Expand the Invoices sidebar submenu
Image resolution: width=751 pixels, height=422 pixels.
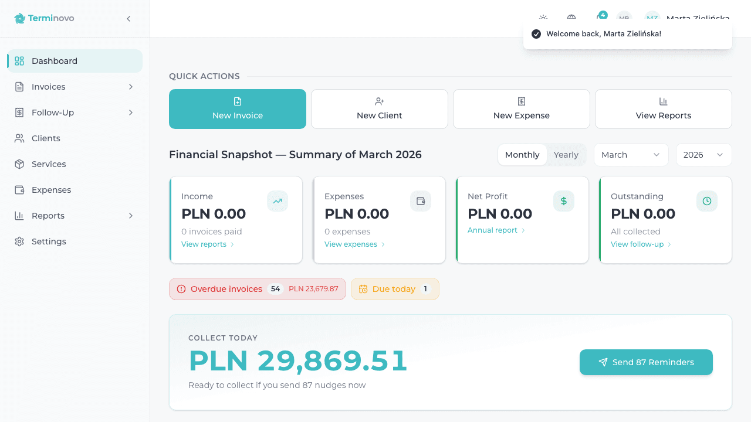coord(131,87)
